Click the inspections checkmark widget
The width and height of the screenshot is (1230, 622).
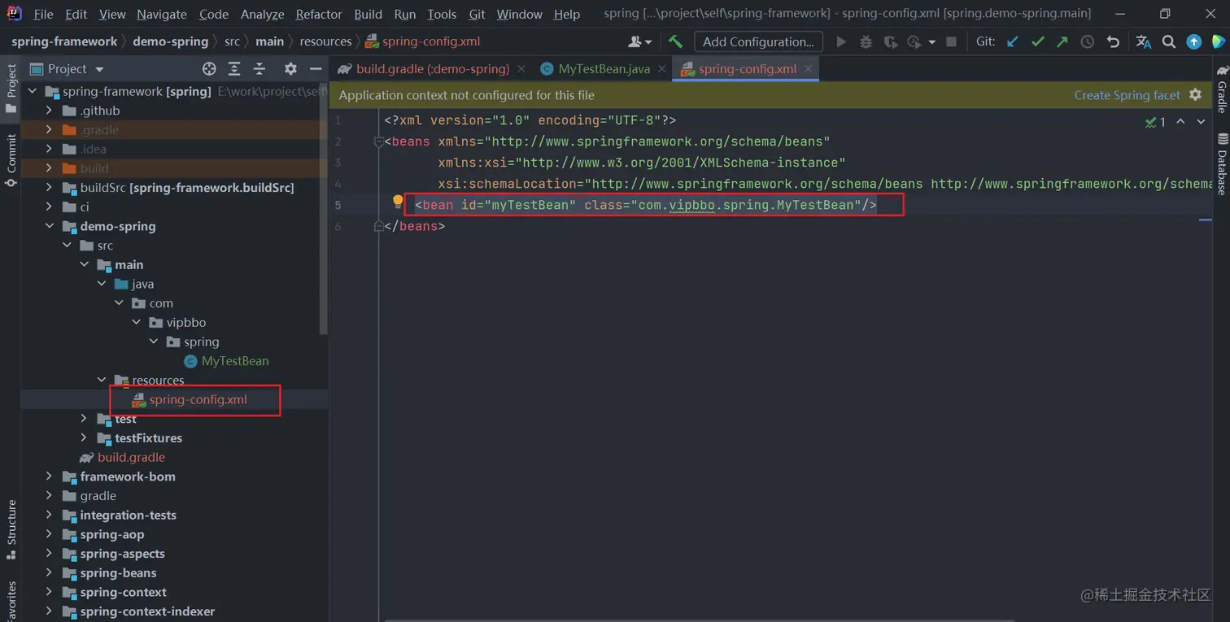pyautogui.click(x=1155, y=122)
